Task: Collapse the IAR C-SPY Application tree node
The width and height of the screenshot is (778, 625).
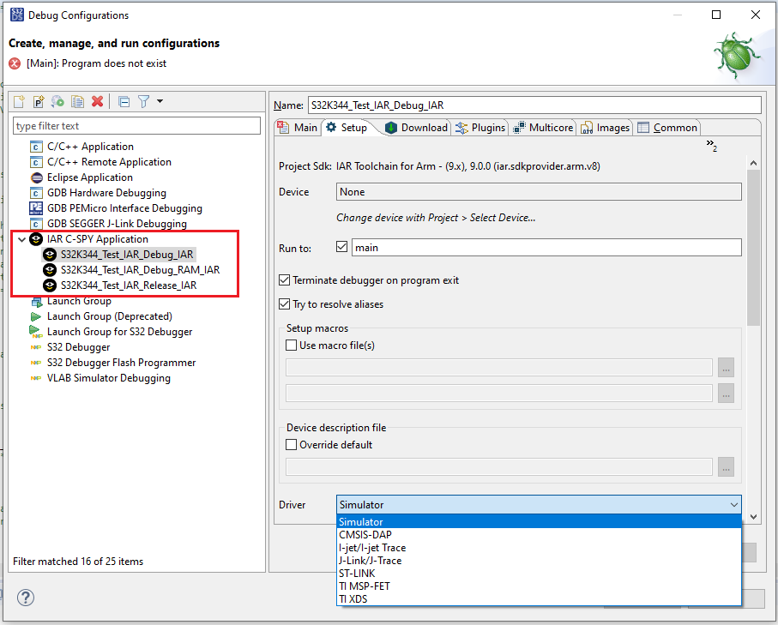Action: [21, 238]
